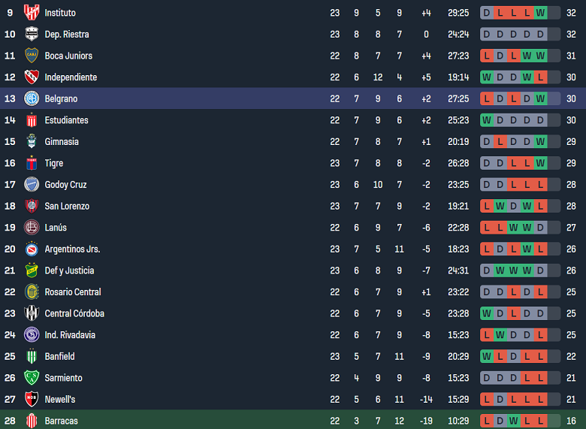Click the Belgrano club crest
586x429 pixels.
click(32, 98)
